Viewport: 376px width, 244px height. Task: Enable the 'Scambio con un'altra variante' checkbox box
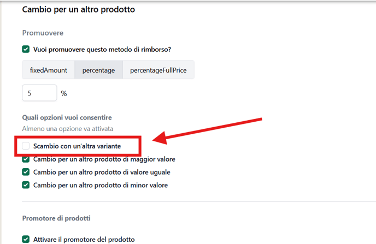[x=26, y=146]
